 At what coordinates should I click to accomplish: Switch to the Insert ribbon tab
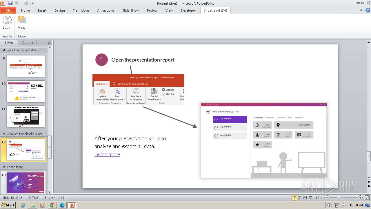[42, 10]
